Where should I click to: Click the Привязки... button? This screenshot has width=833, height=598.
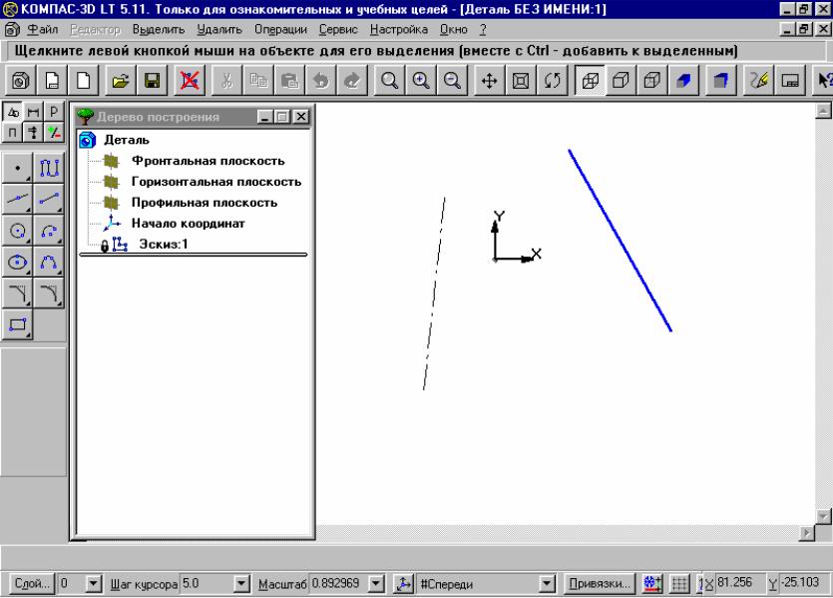600,584
